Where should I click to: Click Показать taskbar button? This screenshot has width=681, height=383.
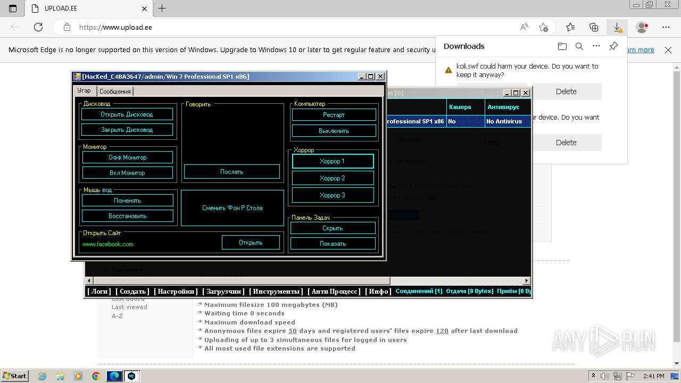pyautogui.click(x=333, y=244)
